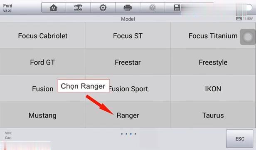Click the vehicle swap cars icon

click(x=78, y=7)
